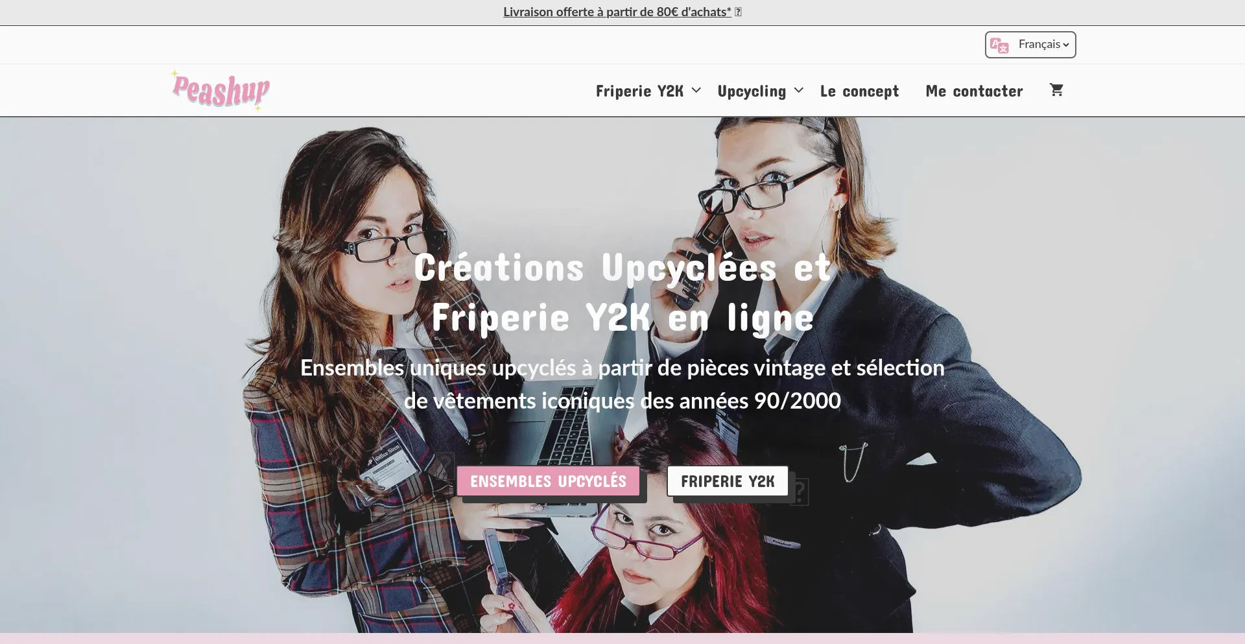Click the question mark icon beside Friperie Y2K button
1245x644 pixels.
pyautogui.click(x=800, y=492)
